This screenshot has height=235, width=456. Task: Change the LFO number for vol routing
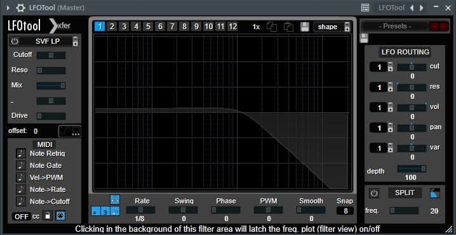click(381, 108)
